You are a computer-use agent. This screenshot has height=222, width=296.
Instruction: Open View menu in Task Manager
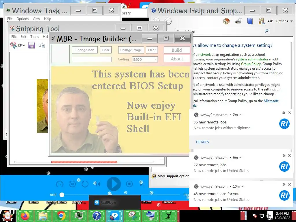pyautogui.click(x=36, y=19)
